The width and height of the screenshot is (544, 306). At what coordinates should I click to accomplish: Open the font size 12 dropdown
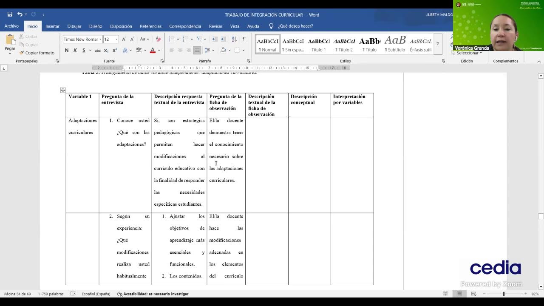tap(116, 39)
